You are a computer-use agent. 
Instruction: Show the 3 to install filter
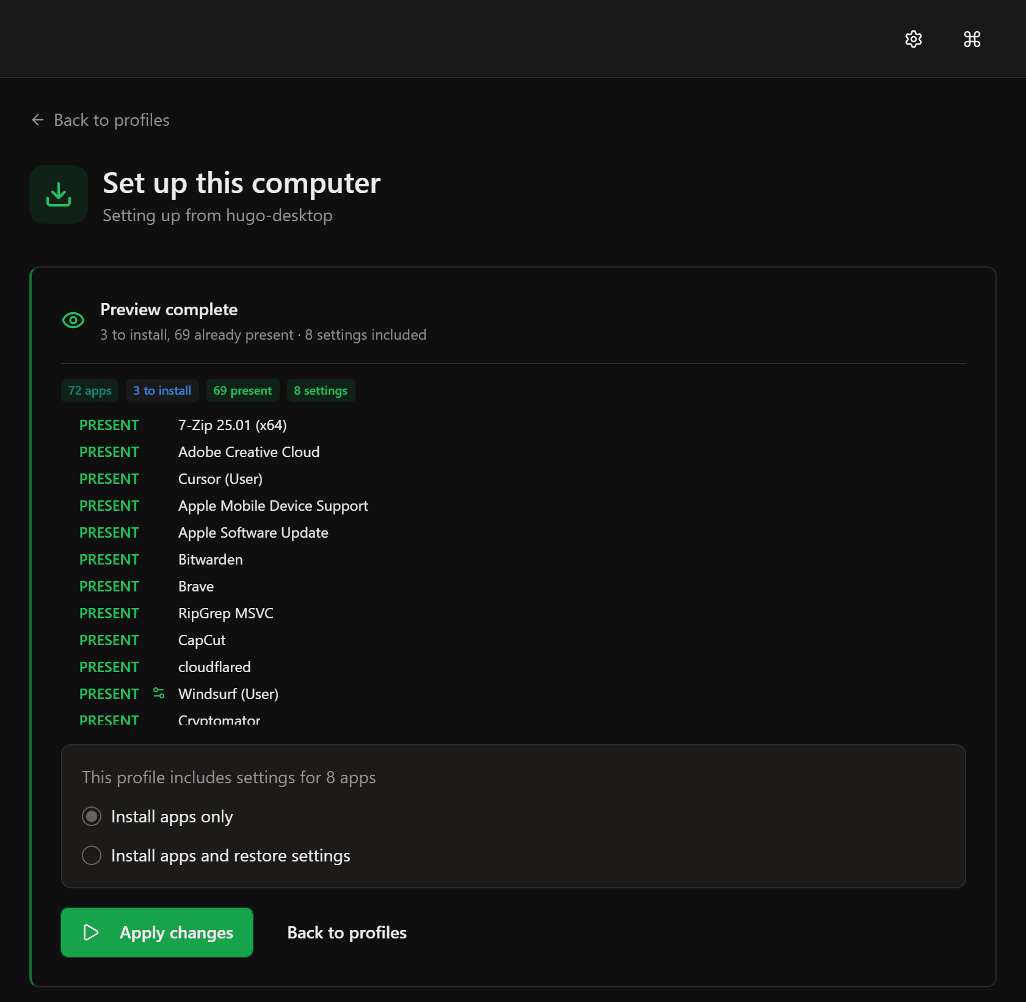pos(162,390)
